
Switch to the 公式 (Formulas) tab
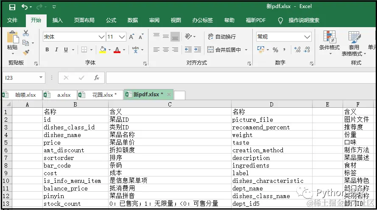[x=111, y=20]
